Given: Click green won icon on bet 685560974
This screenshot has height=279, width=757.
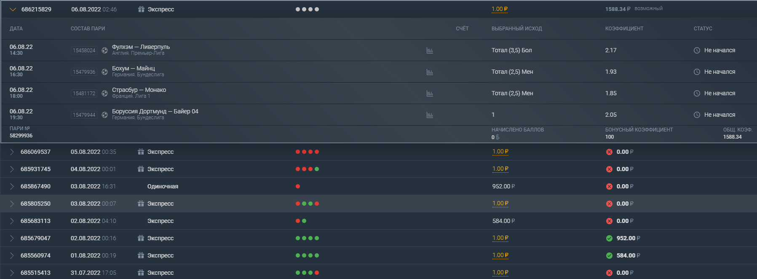Looking at the screenshot, I should [x=609, y=255].
